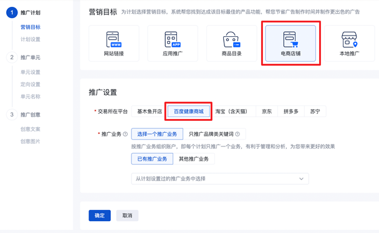Click the chevron arrow of business dropdown

[301, 179]
